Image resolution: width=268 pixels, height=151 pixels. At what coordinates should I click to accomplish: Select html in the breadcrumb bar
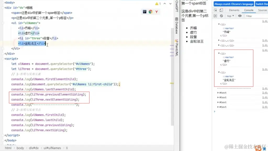pyautogui.click(x=8, y=148)
